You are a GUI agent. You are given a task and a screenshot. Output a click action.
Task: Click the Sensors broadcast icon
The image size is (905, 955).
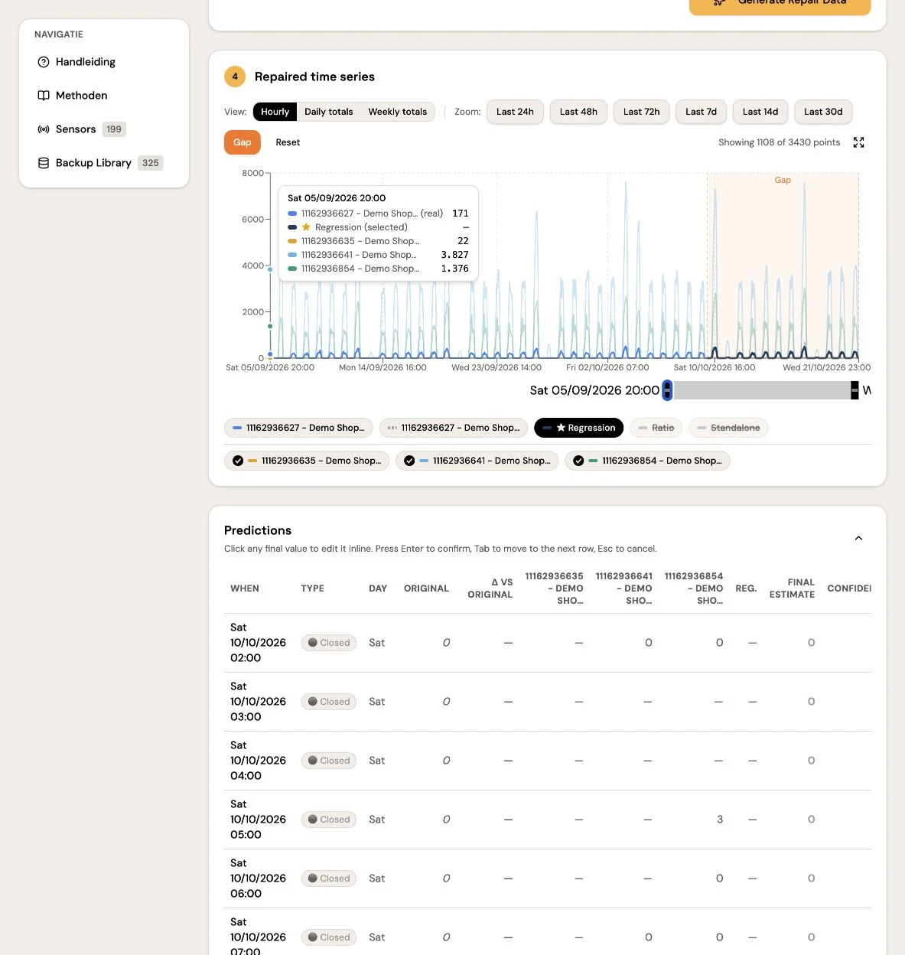point(44,129)
